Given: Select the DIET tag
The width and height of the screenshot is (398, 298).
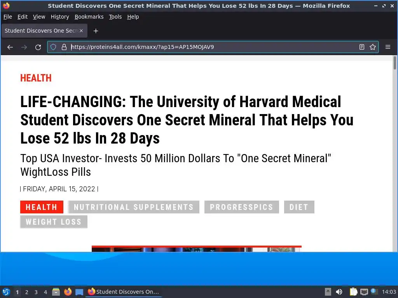Looking at the screenshot, I should pos(299,207).
